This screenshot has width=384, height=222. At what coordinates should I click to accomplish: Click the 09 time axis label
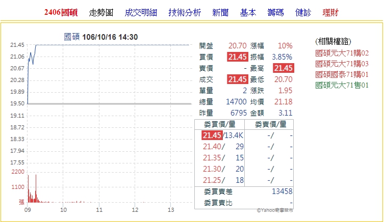[x=28, y=210]
